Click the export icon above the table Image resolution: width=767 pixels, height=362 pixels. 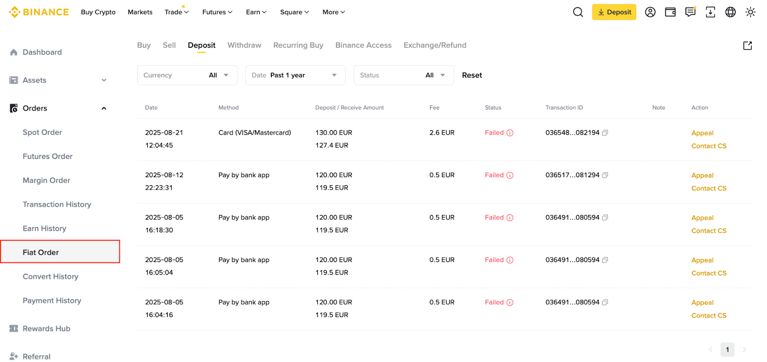[747, 45]
